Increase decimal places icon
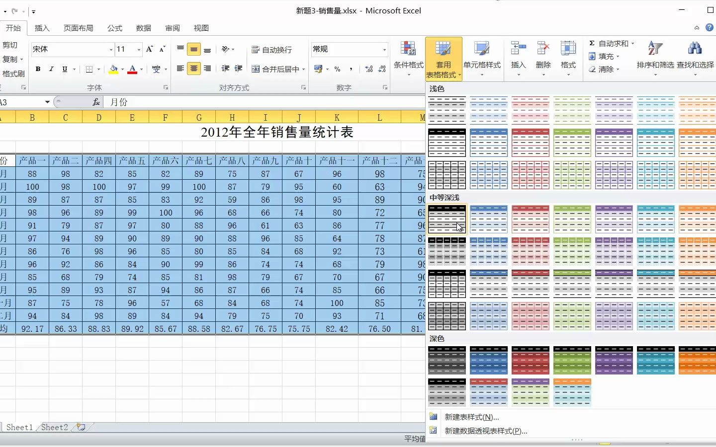 coord(369,69)
